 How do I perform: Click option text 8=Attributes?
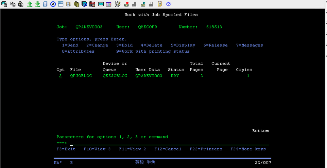[78, 51]
